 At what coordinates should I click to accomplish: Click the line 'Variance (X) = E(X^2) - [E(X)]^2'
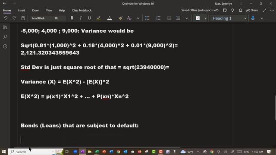(x=65, y=82)
